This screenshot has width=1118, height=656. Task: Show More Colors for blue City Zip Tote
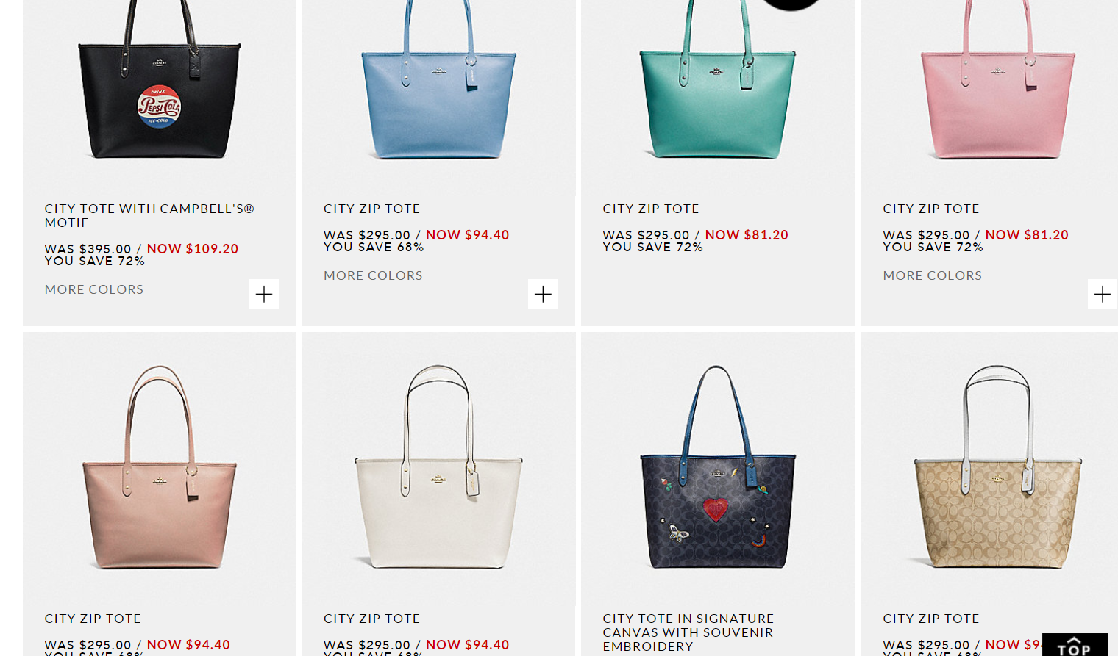tap(373, 275)
